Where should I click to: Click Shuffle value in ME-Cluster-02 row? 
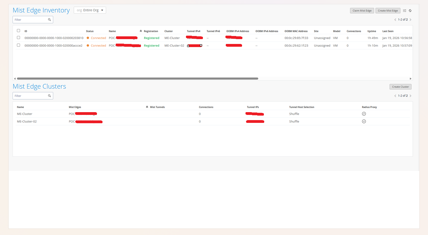coord(294,121)
